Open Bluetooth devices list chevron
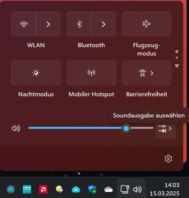Screen dimensions: 189x198 pos(104,24)
